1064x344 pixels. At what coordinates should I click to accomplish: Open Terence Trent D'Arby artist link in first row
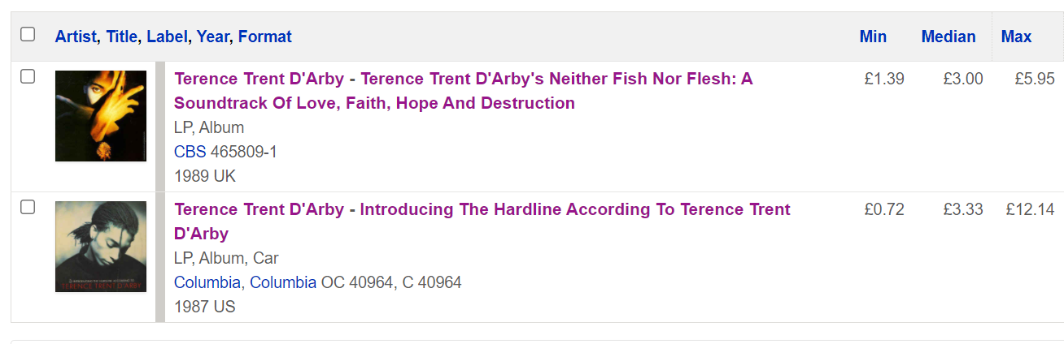click(259, 79)
